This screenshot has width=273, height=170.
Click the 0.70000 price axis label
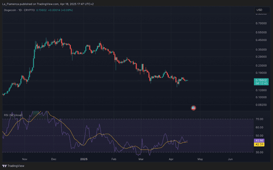261,23
